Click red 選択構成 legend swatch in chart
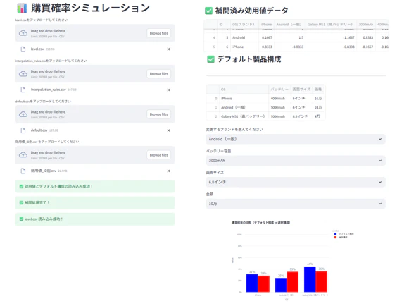409x306 pixels. click(336, 238)
